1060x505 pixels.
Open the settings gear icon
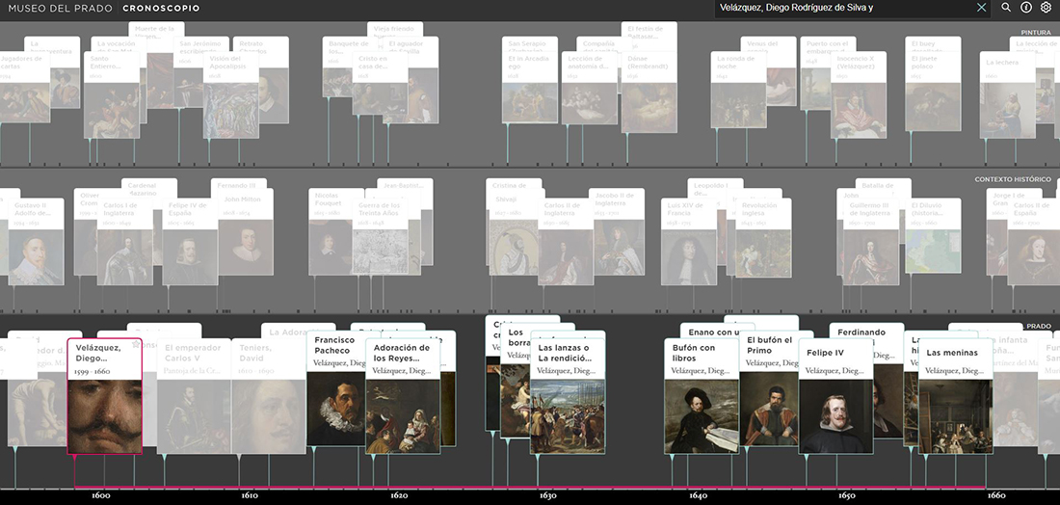click(x=1046, y=8)
